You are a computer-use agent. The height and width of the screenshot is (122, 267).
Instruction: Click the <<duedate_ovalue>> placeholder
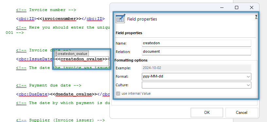pos(74,94)
